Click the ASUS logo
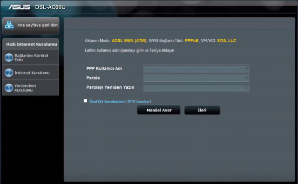The image size is (298, 184). [x=20, y=7]
